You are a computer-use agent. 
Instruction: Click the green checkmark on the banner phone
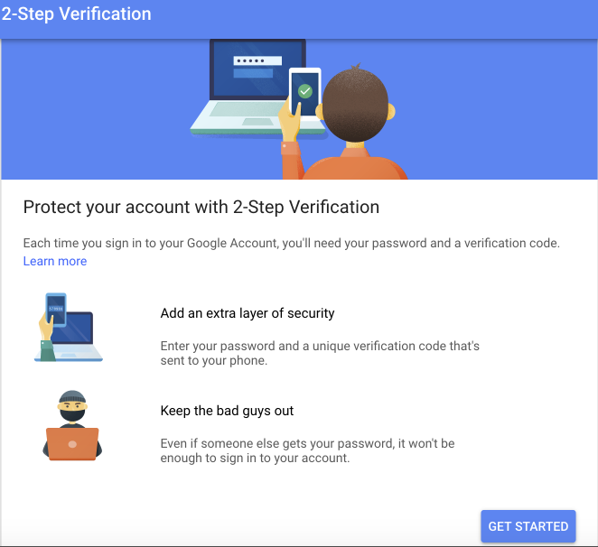click(x=305, y=91)
